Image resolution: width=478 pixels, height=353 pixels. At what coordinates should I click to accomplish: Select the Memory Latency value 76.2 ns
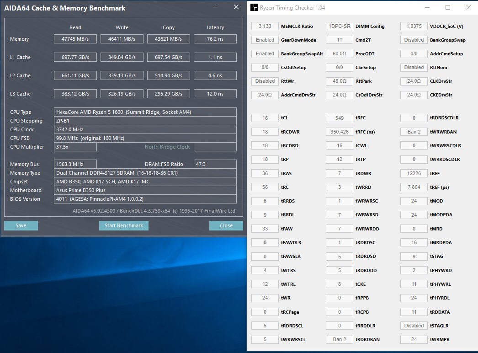pyautogui.click(x=215, y=39)
